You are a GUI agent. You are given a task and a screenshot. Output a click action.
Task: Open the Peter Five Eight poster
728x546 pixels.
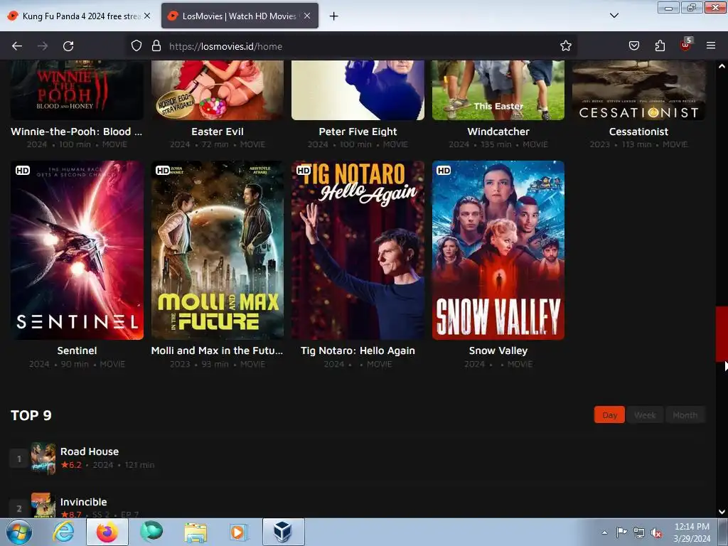(358, 90)
